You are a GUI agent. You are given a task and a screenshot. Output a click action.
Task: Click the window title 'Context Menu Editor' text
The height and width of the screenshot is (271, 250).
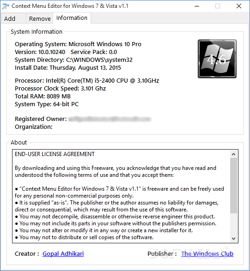(x=70, y=6)
